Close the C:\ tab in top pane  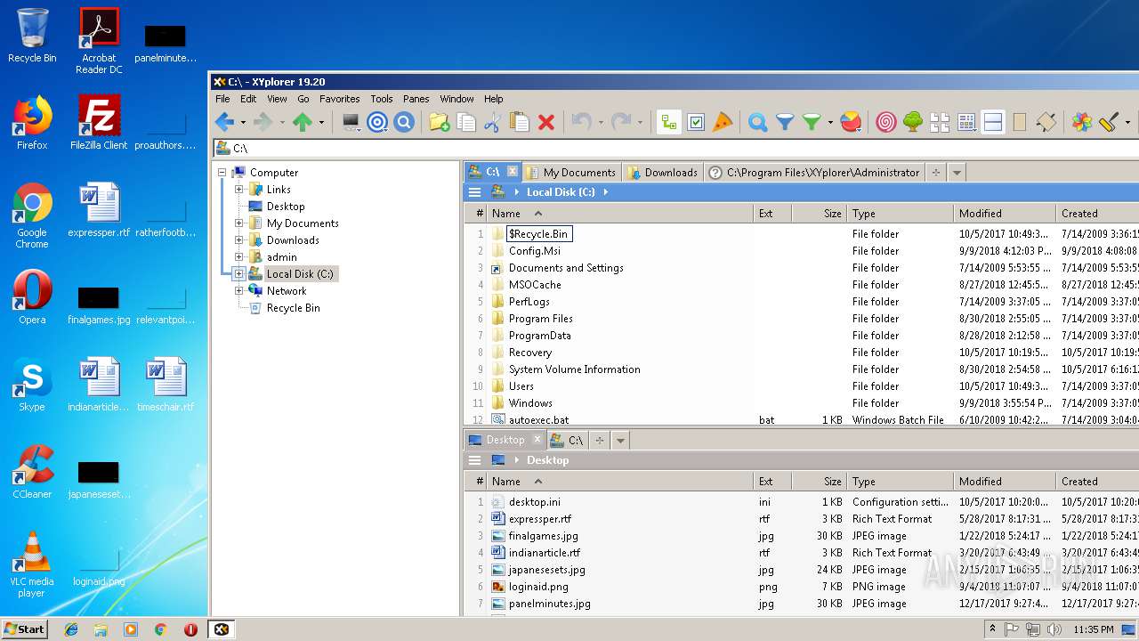512,172
